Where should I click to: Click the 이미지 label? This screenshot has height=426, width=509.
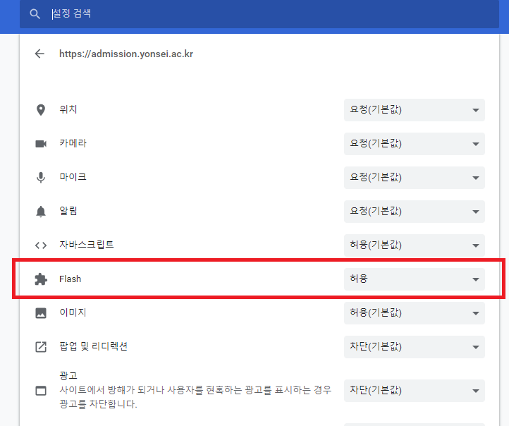73,312
